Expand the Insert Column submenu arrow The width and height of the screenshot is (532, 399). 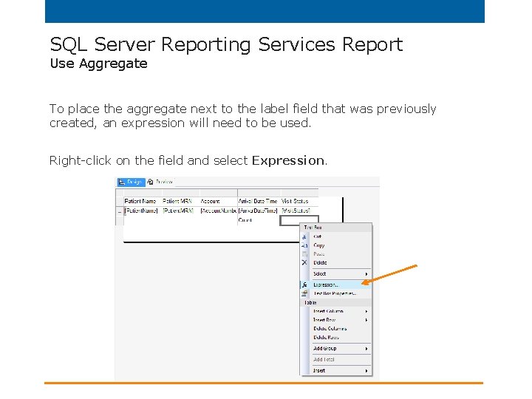pos(366,311)
